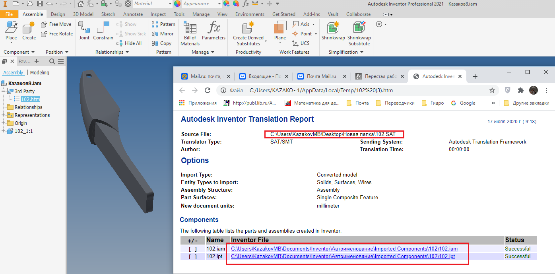Click the Point work feature tool

point(303,34)
